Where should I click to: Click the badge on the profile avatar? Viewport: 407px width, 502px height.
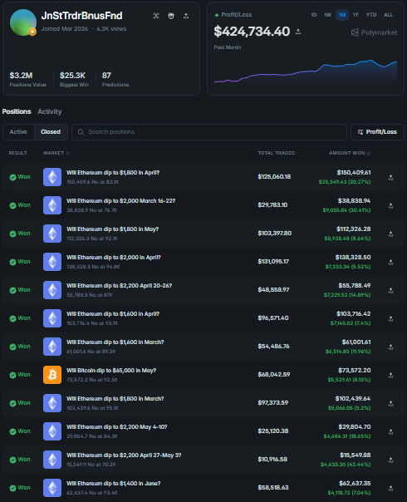point(32,32)
